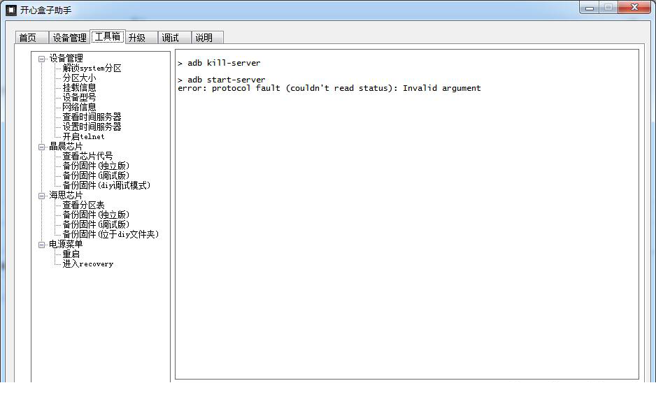656x397 pixels.
Task: Click the 'adb kill-server' output line
Action: 219,63
